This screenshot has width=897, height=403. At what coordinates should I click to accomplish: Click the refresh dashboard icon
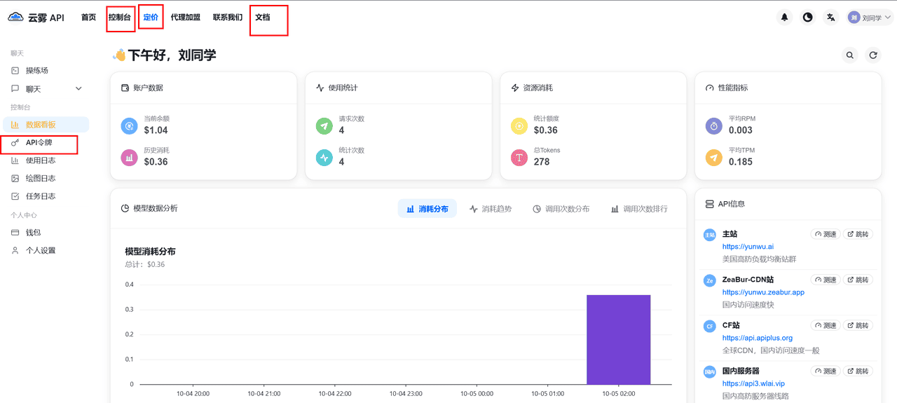coord(872,55)
